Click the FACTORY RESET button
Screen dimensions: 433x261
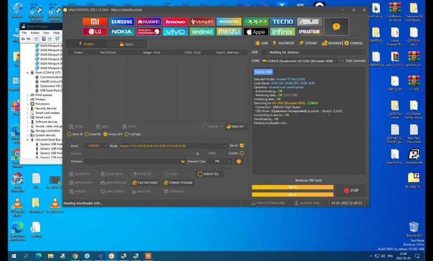[x=145, y=182]
